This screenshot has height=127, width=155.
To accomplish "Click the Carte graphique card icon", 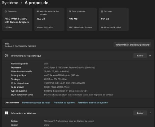I will 70,11.
